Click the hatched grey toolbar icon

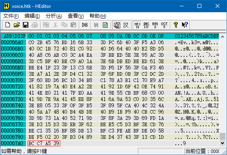click(46, 25)
